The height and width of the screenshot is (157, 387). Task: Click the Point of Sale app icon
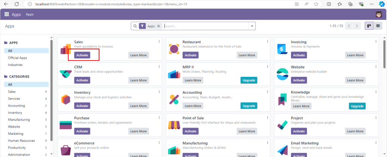[174, 125]
